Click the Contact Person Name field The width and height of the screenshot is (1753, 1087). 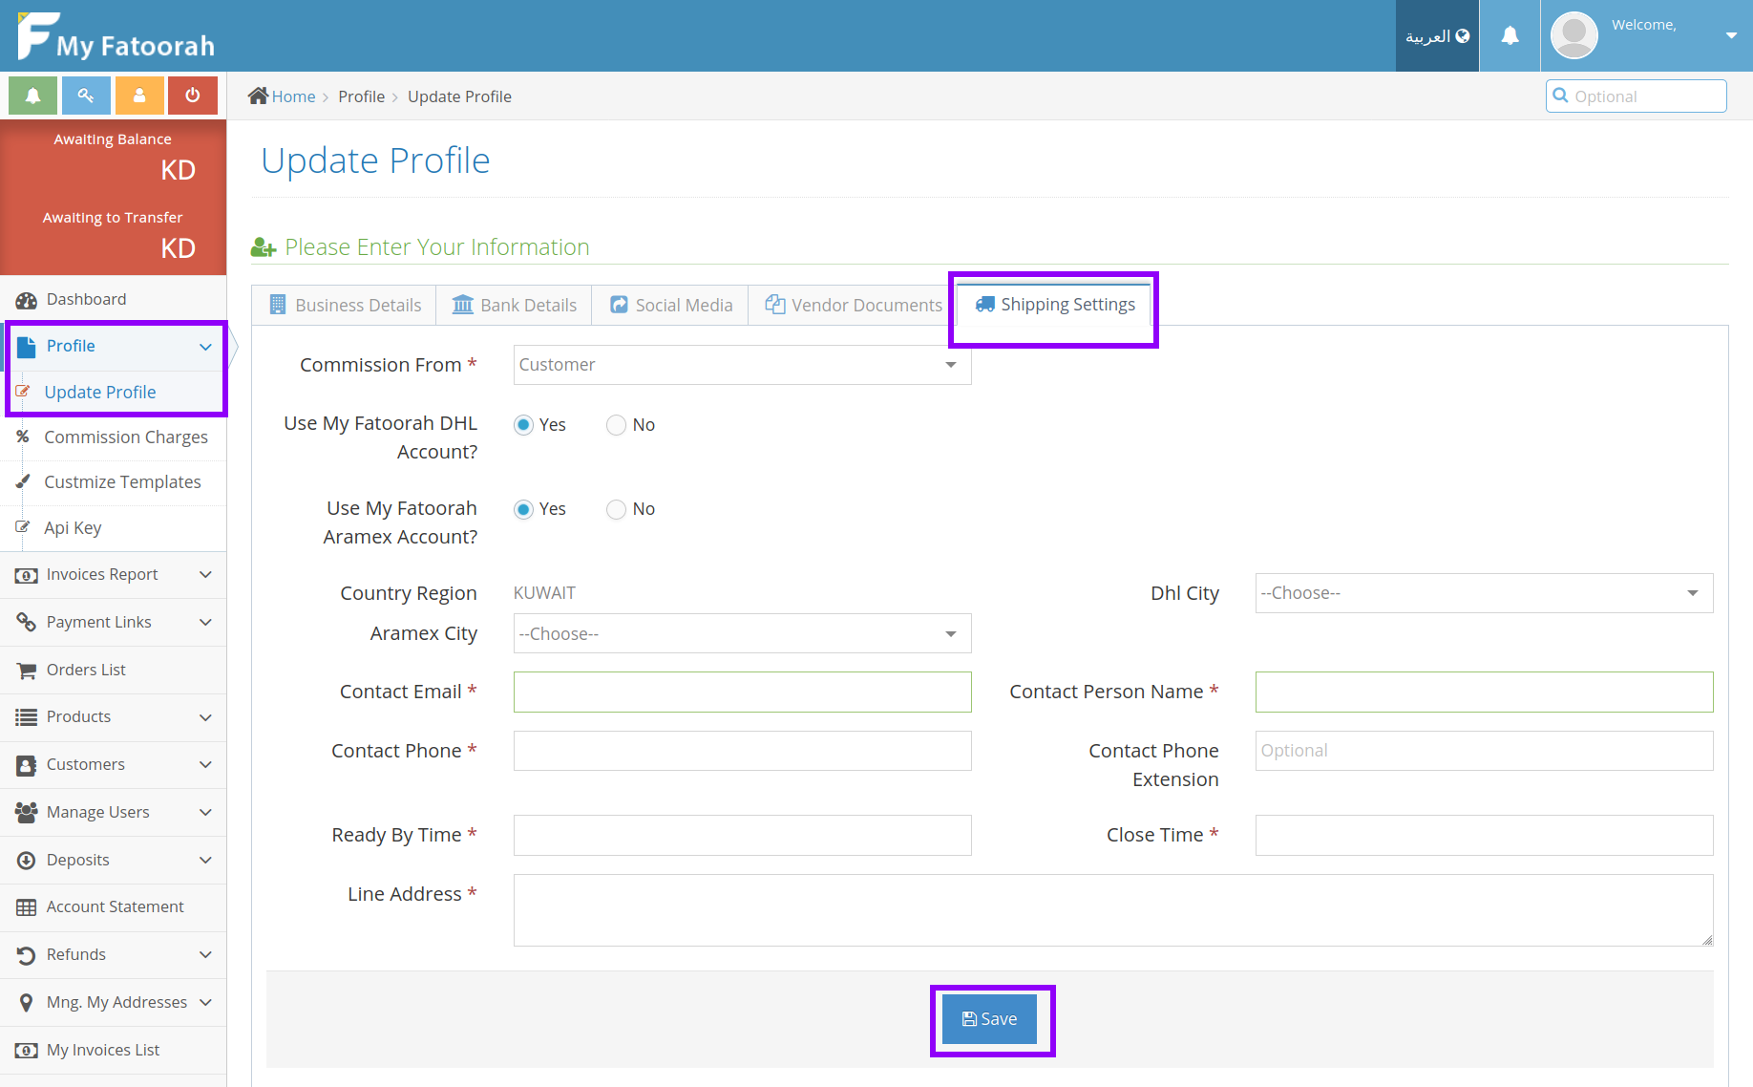1484,692
